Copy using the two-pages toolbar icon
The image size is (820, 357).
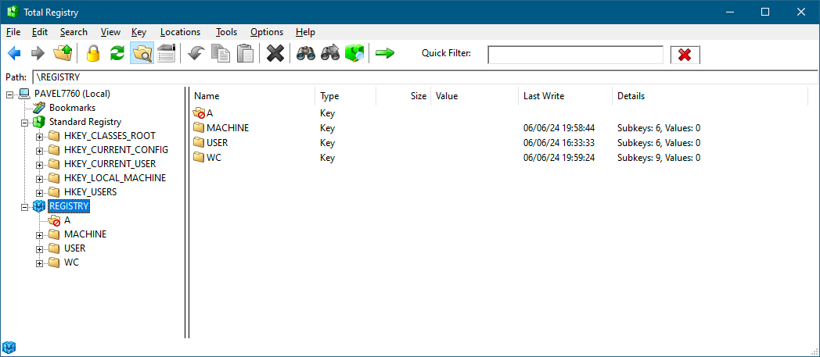(x=221, y=52)
